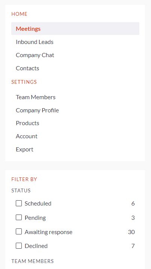Screen dimensions: 151x269
Task: Click the Declined filter label
Action: click(36, 246)
